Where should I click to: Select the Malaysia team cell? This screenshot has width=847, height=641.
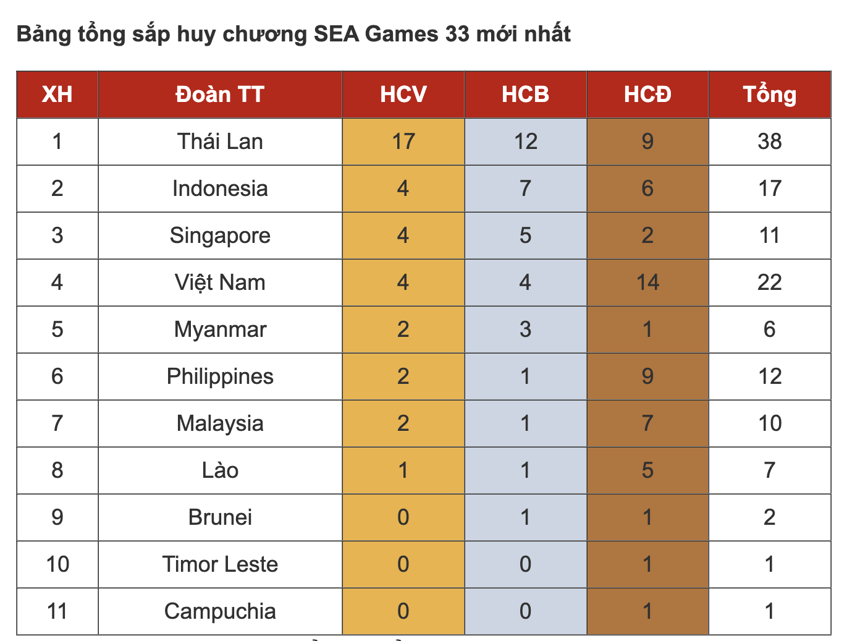tap(220, 423)
